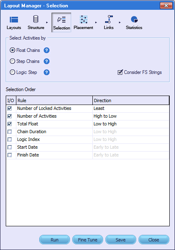Click Finish Date 'Early to Late' cell
The height and width of the screenshot is (250, 175).
tap(131, 155)
